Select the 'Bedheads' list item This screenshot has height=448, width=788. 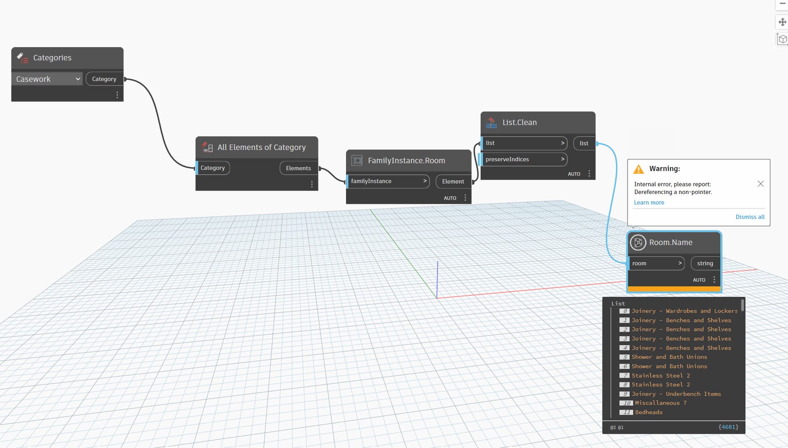tap(648, 412)
